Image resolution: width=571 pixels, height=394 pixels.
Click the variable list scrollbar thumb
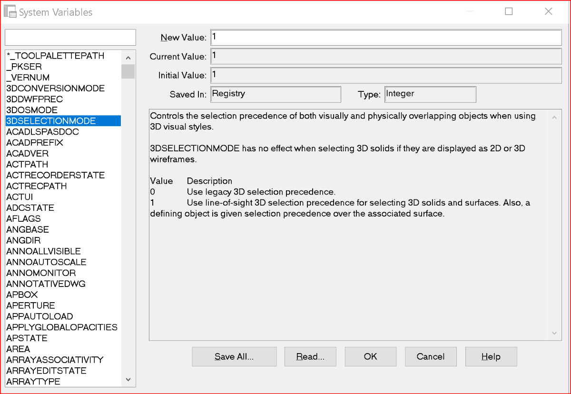pos(128,71)
